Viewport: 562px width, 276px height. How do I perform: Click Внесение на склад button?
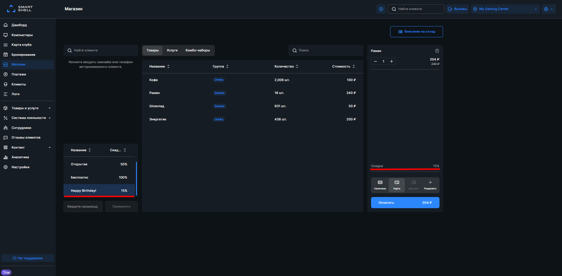tap(416, 32)
